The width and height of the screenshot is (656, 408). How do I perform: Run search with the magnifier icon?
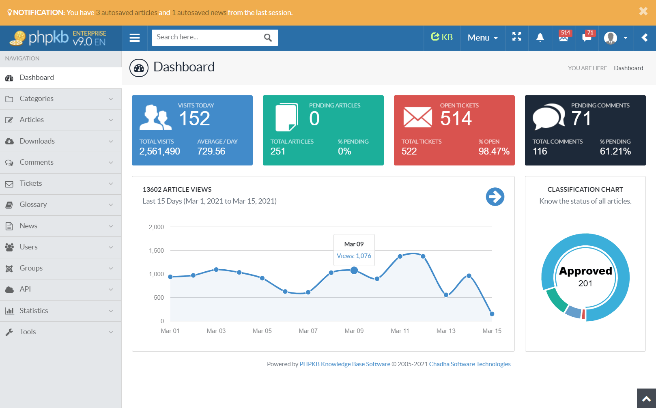268,37
